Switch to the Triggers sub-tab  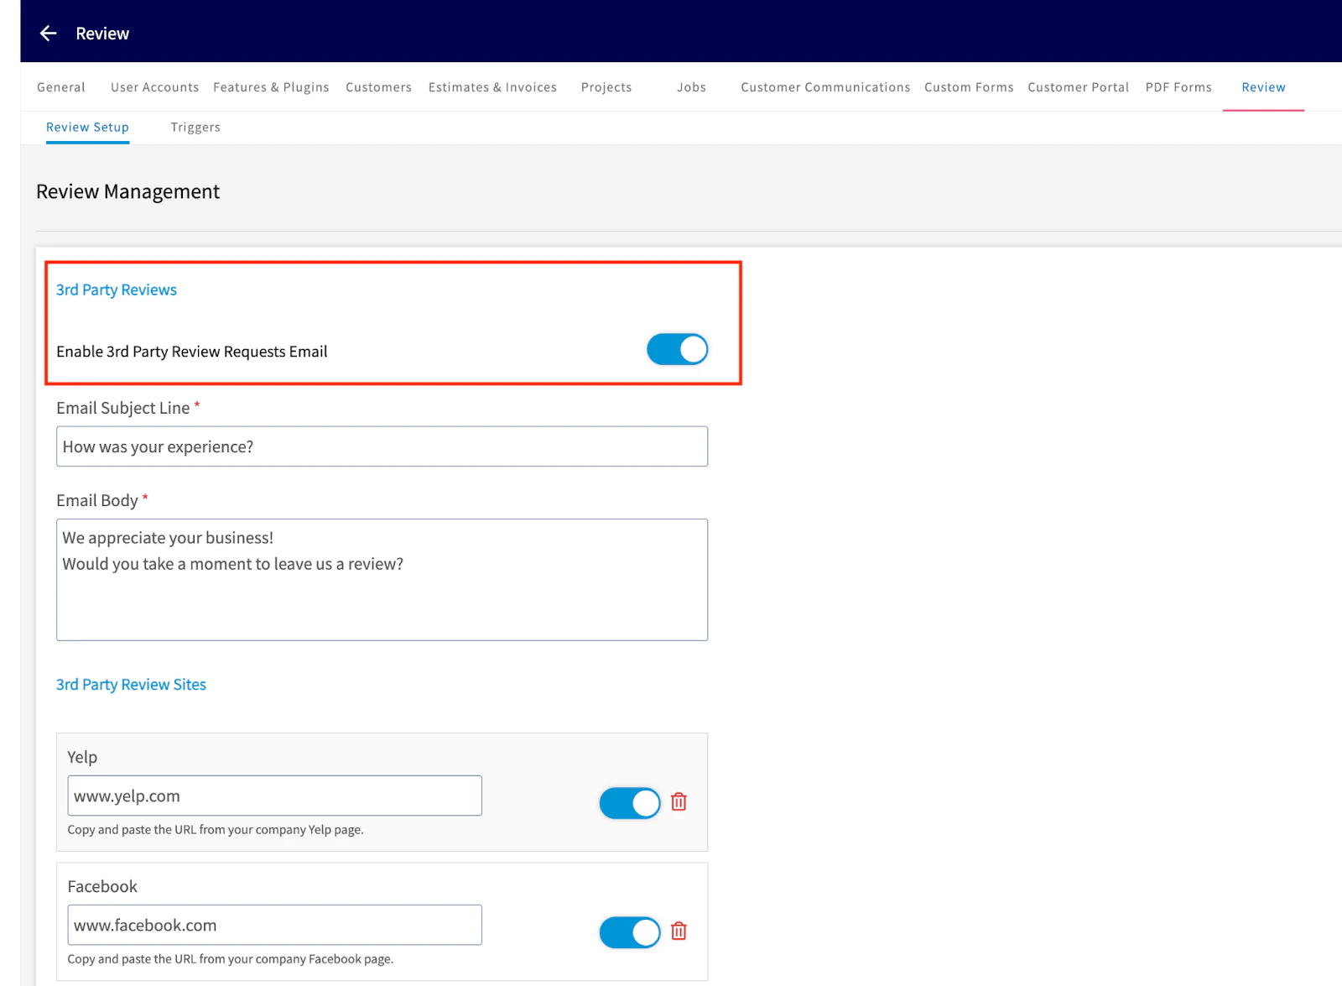coord(195,128)
